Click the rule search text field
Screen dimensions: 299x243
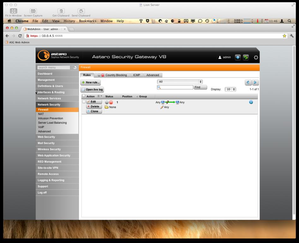[175, 87]
